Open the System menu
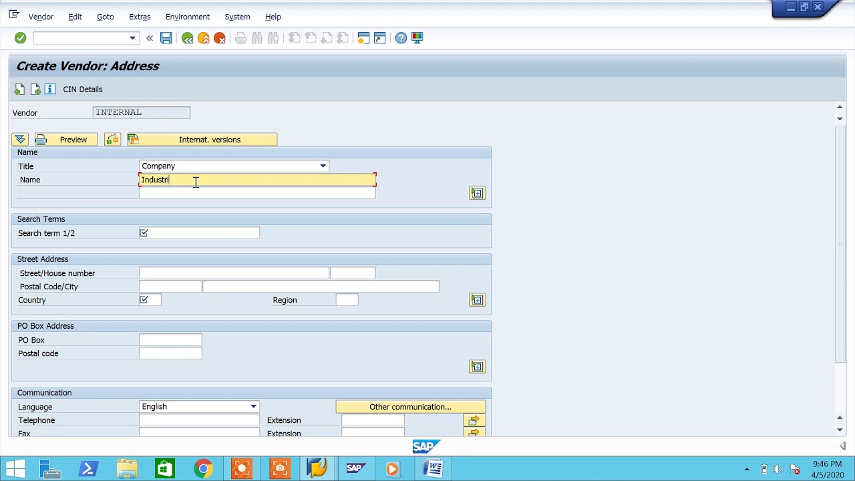Image resolution: width=855 pixels, height=481 pixels. [x=237, y=17]
